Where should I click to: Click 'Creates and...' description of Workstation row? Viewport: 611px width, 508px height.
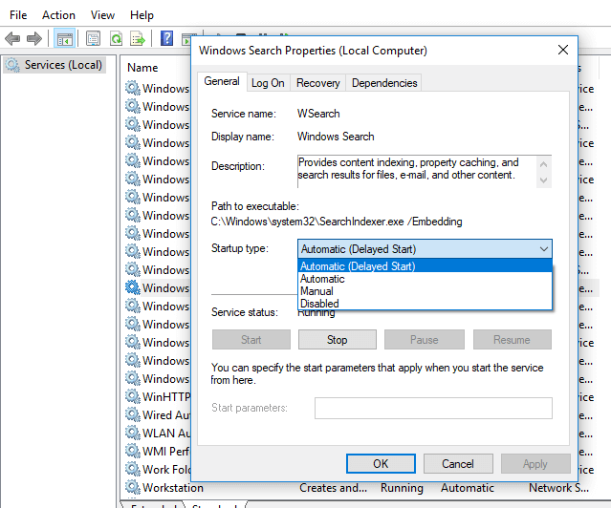[x=333, y=488]
